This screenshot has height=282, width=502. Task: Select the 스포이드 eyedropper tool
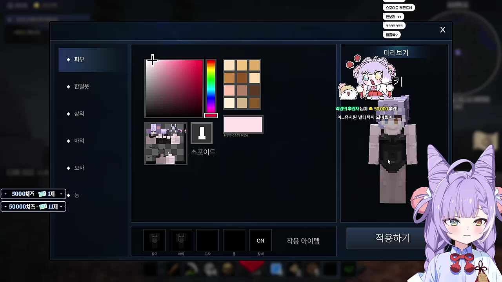(202, 133)
